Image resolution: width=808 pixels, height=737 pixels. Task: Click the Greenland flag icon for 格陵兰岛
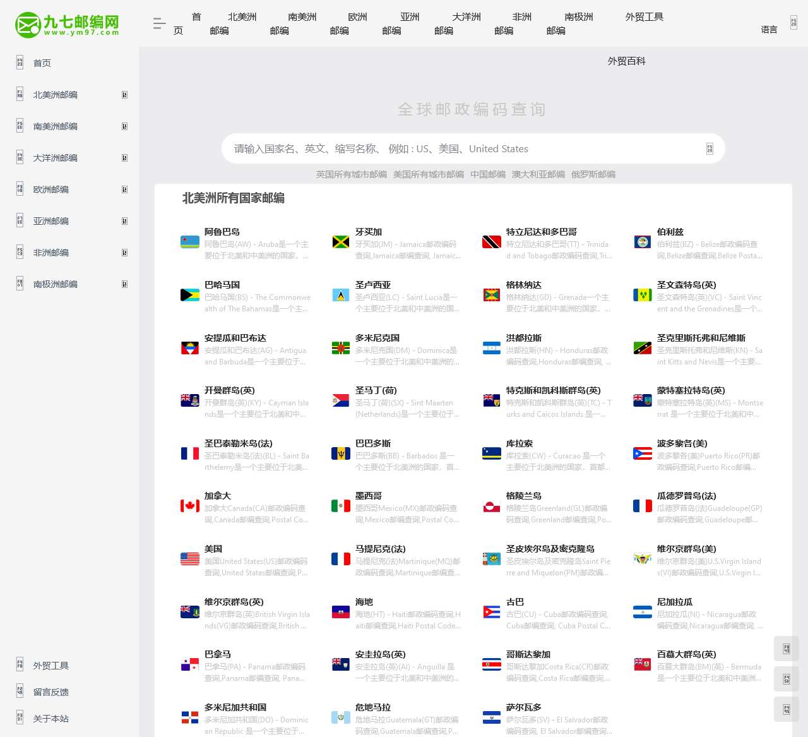[x=492, y=506]
